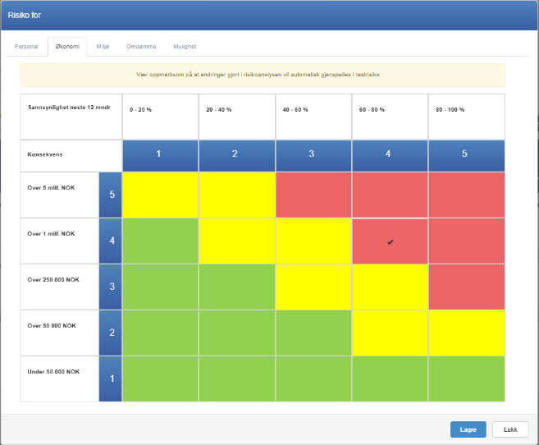Click the 'Over 50 000 NOK' label
The height and width of the screenshot is (445, 539).
coord(52,326)
